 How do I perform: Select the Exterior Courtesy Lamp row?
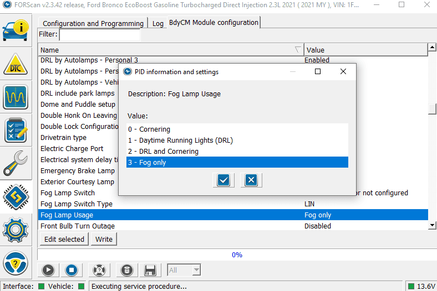[78, 182]
